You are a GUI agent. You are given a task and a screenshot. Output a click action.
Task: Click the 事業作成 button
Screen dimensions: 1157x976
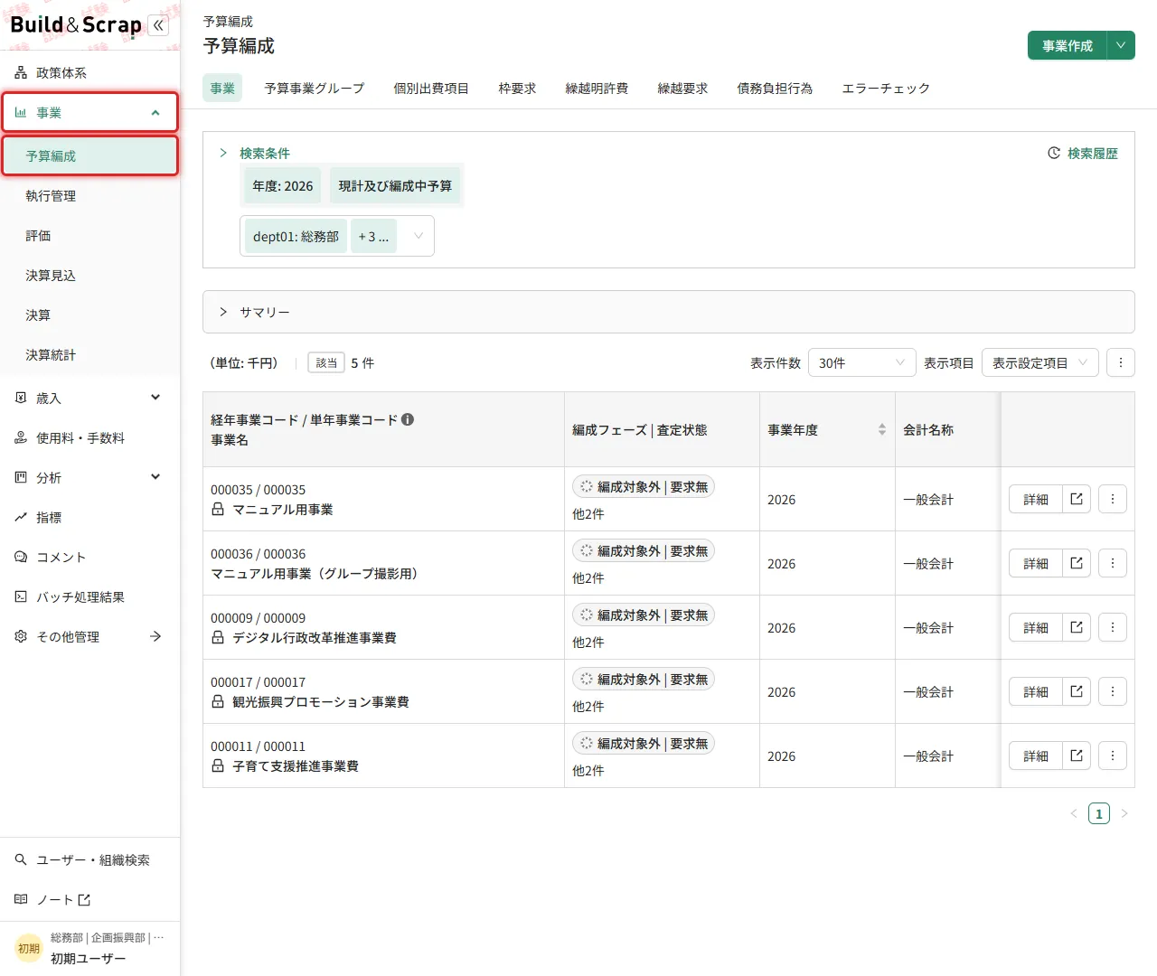tap(1068, 46)
